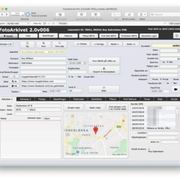Screen dimensions: 180x180
Task: Click Export til Adressebok button
Action: point(104,70)
